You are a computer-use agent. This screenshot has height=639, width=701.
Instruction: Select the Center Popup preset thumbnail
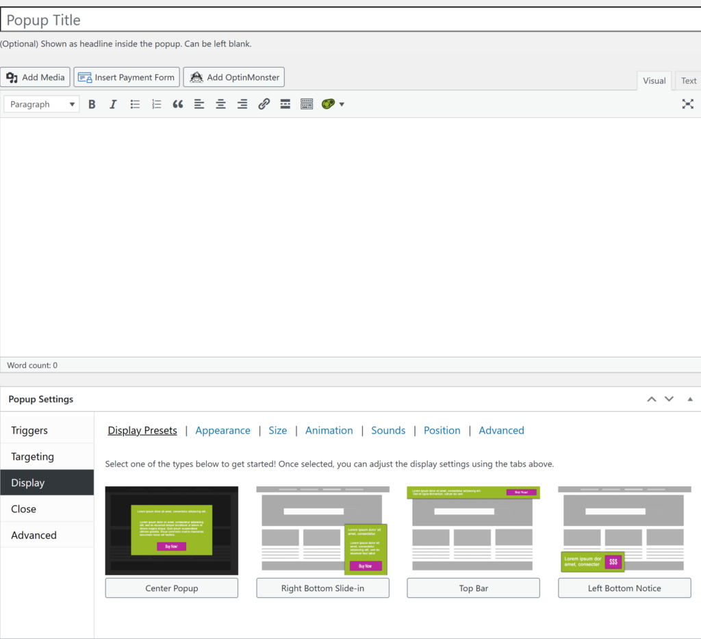[x=171, y=531]
